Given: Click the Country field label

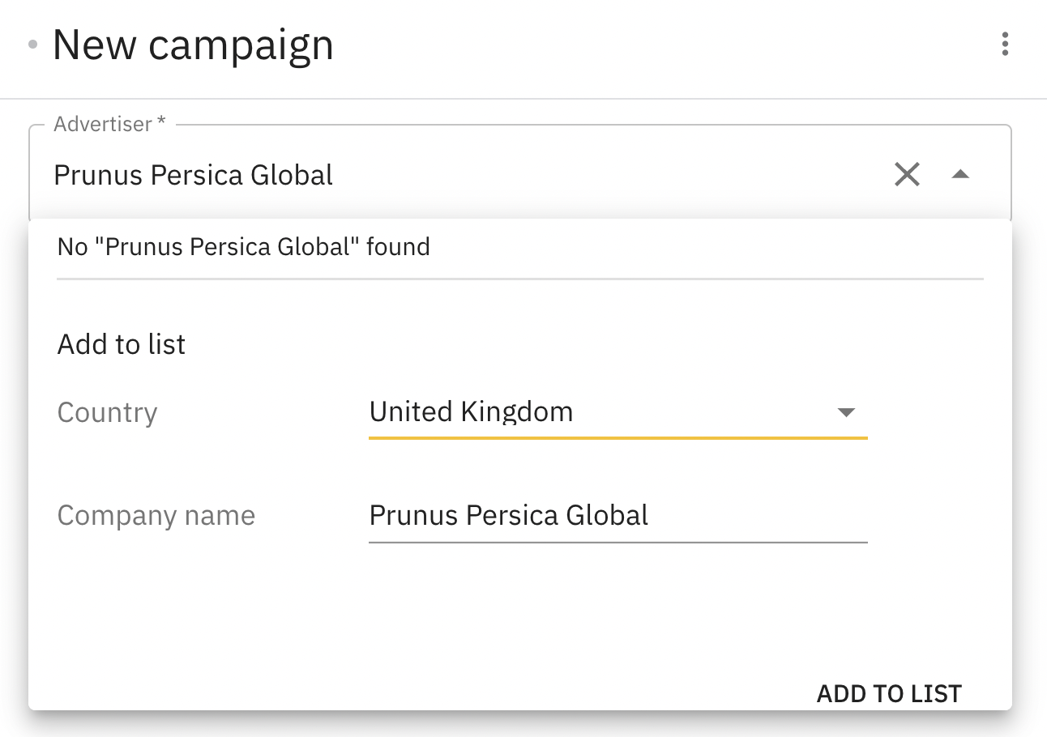Looking at the screenshot, I should (x=107, y=413).
